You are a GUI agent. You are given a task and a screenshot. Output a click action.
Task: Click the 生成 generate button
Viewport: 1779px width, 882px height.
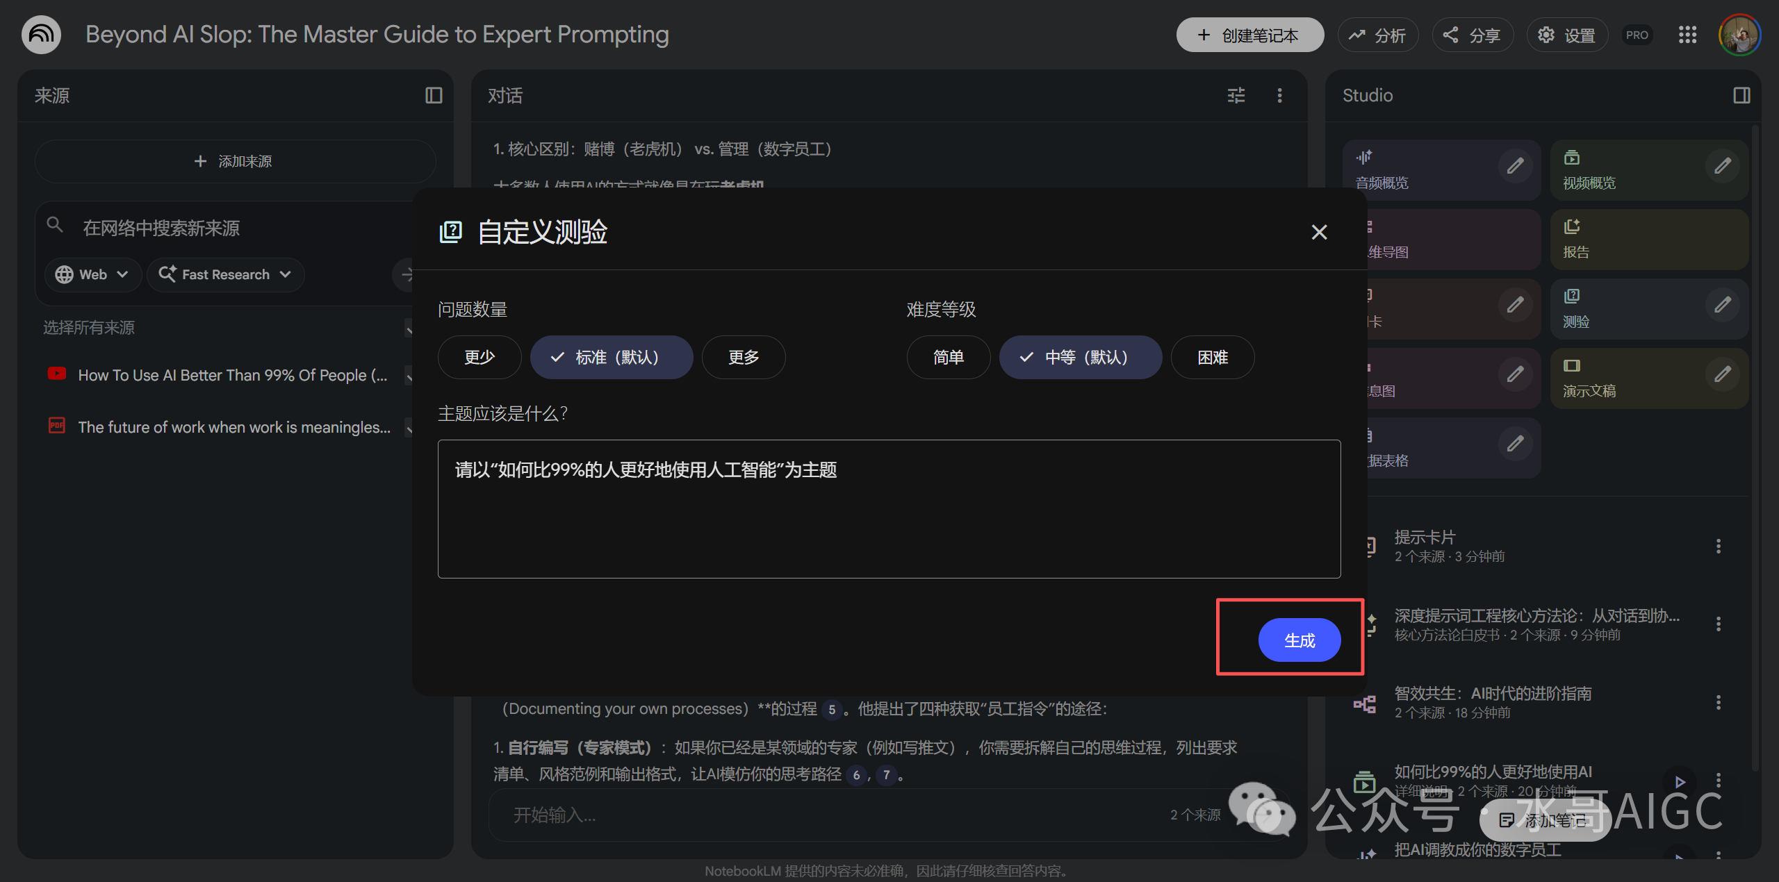[1299, 640]
